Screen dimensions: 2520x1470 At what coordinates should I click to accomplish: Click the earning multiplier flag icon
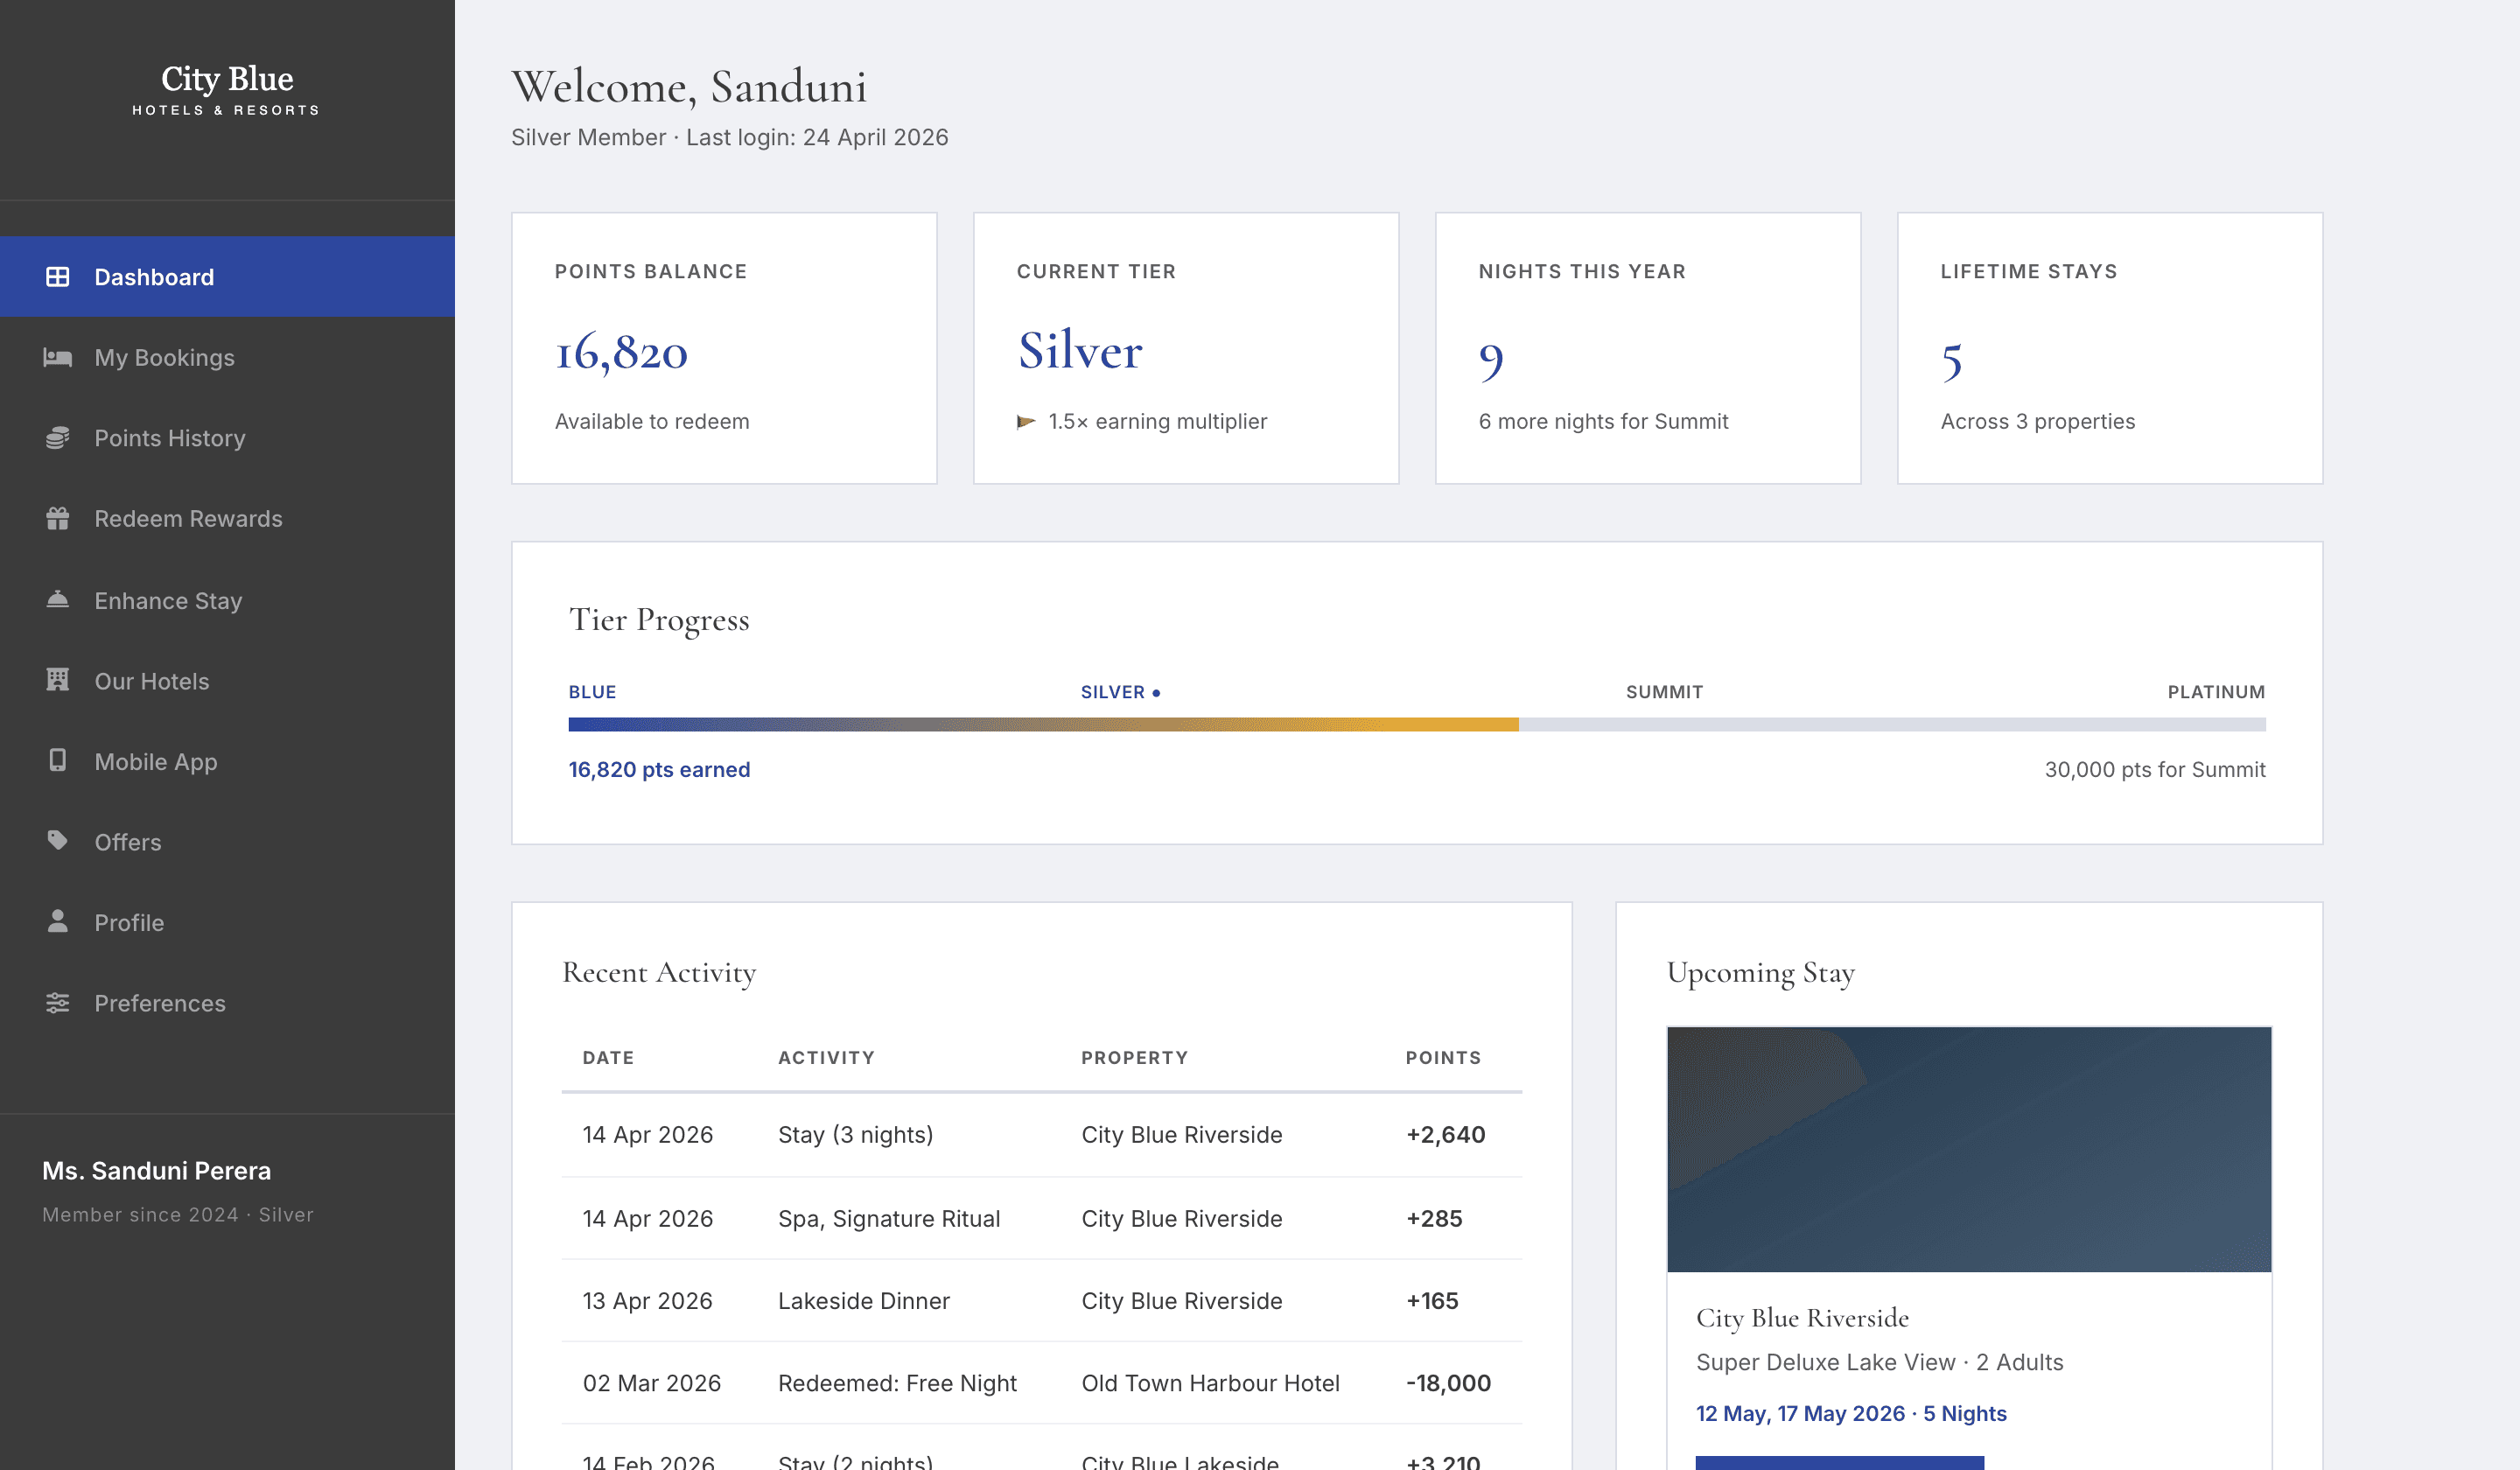point(1026,421)
